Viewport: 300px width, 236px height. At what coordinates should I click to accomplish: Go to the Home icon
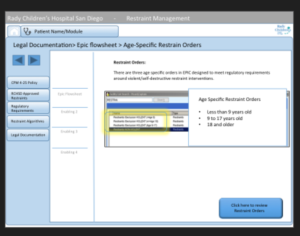(14, 31)
